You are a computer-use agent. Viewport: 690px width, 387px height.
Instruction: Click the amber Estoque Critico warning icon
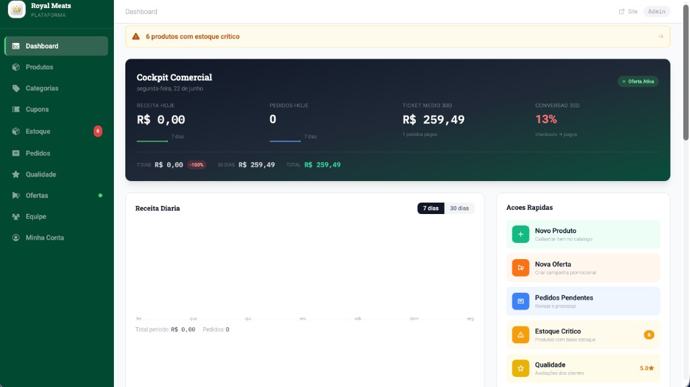point(521,335)
